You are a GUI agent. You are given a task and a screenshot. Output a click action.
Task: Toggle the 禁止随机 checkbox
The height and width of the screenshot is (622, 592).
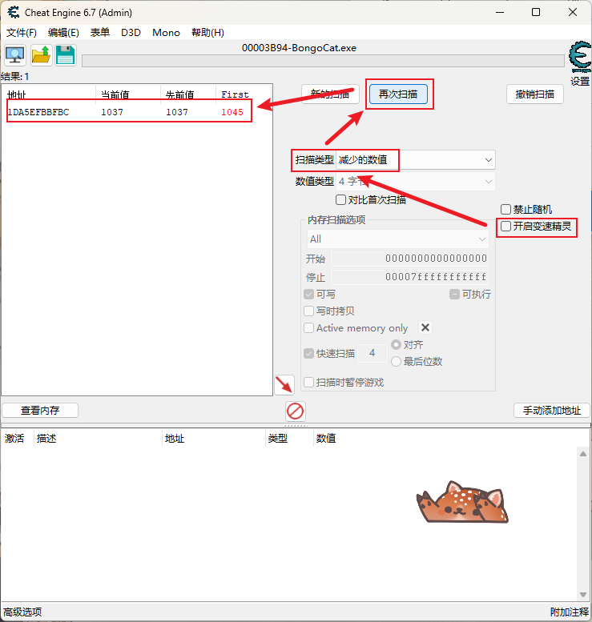(506, 210)
